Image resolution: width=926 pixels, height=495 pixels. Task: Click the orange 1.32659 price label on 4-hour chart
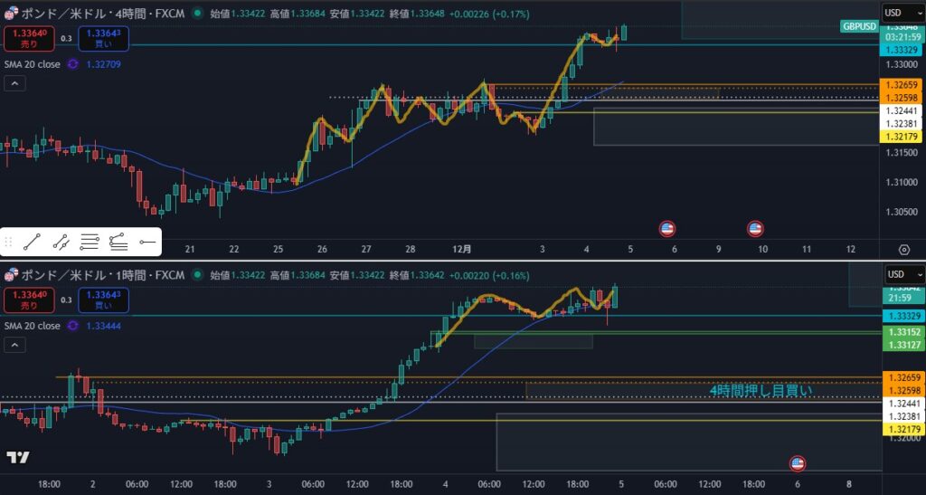(x=901, y=86)
